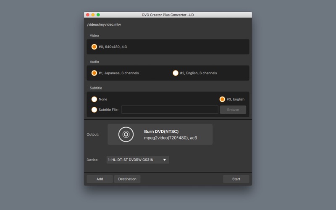Maximize window with green button
This screenshot has width=336, height=210.
[x=98, y=15]
